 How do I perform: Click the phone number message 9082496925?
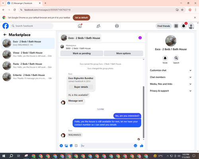tap(74, 135)
